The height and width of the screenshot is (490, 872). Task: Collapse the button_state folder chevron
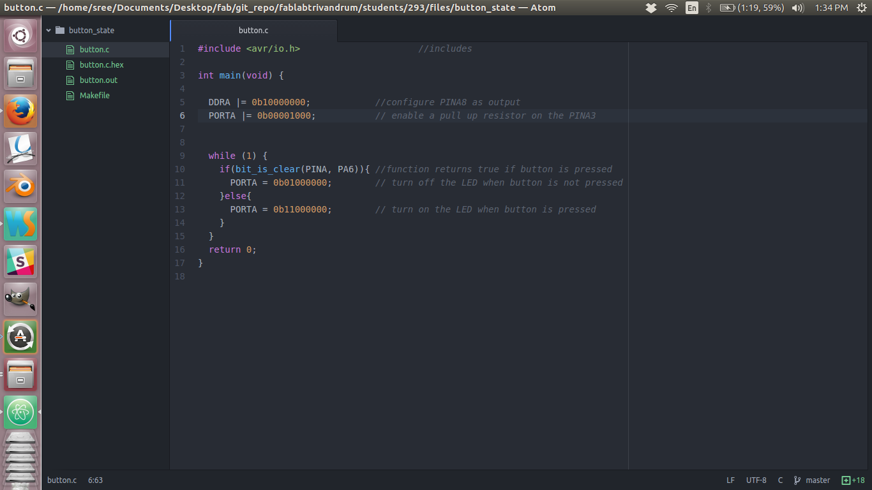[48, 30]
